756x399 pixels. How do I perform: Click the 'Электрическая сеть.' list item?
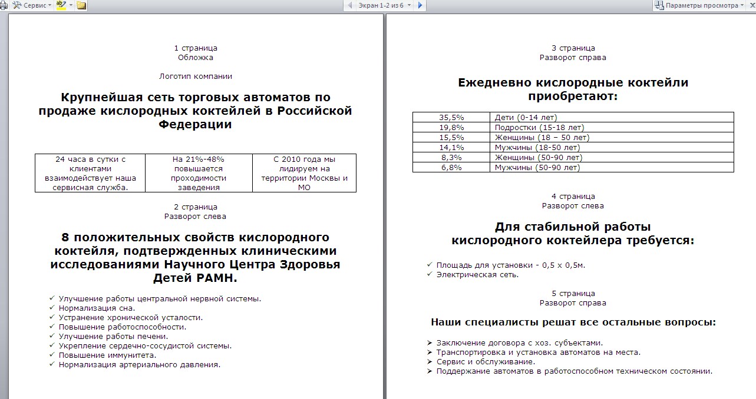pos(477,274)
